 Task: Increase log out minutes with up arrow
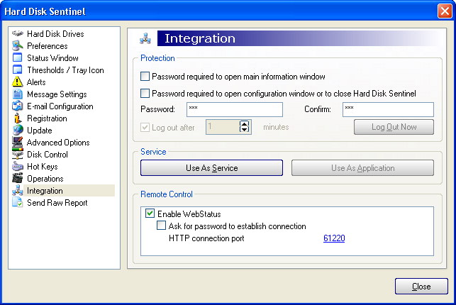click(x=244, y=124)
